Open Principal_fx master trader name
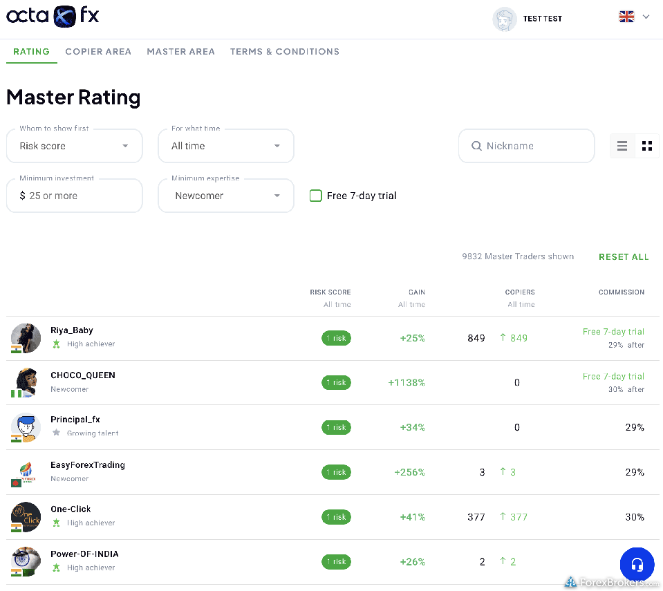This screenshot has width=663, height=591. pyautogui.click(x=75, y=420)
